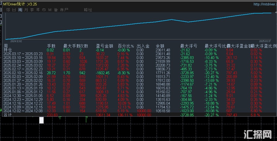Switch to the 季 quarterly tab
The image size is (277, 141).
pos(32,10)
